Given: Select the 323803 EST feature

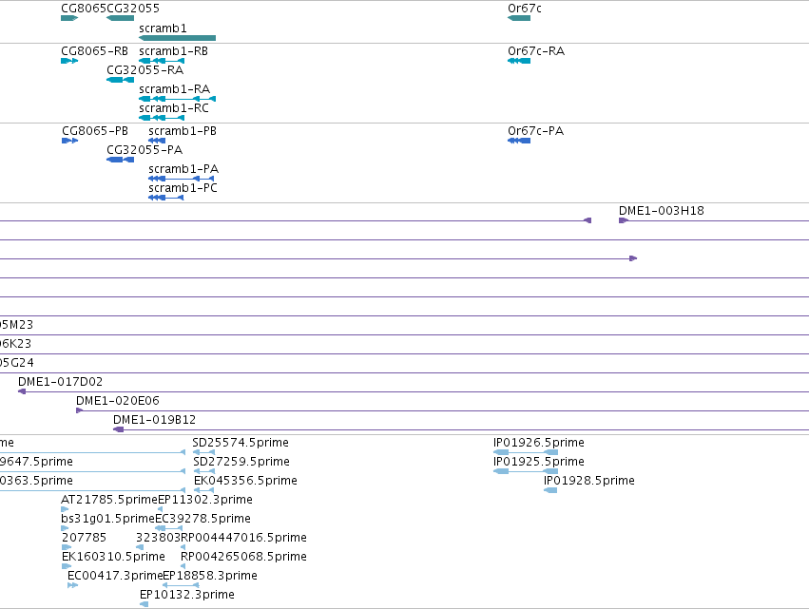Looking at the screenshot, I should (x=140, y=547).
